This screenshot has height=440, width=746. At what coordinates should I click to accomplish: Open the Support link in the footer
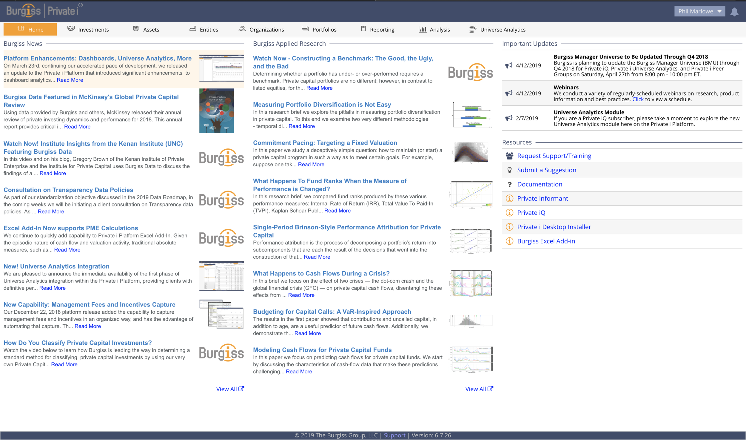point(394,435)
